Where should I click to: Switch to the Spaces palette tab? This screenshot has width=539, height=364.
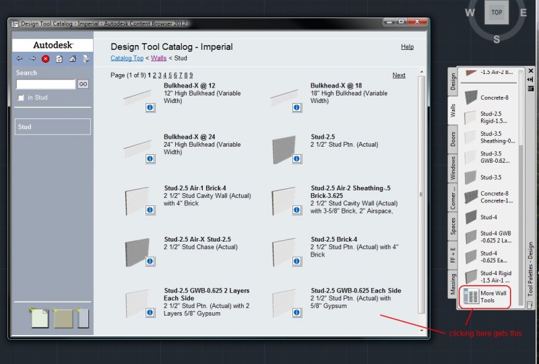453,226
